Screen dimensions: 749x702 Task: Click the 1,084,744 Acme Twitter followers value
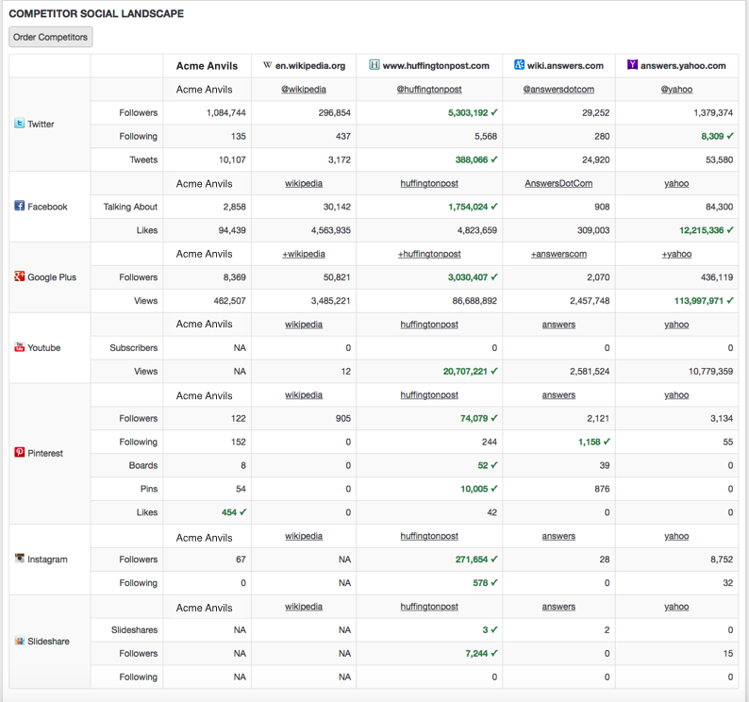[226, 113]
